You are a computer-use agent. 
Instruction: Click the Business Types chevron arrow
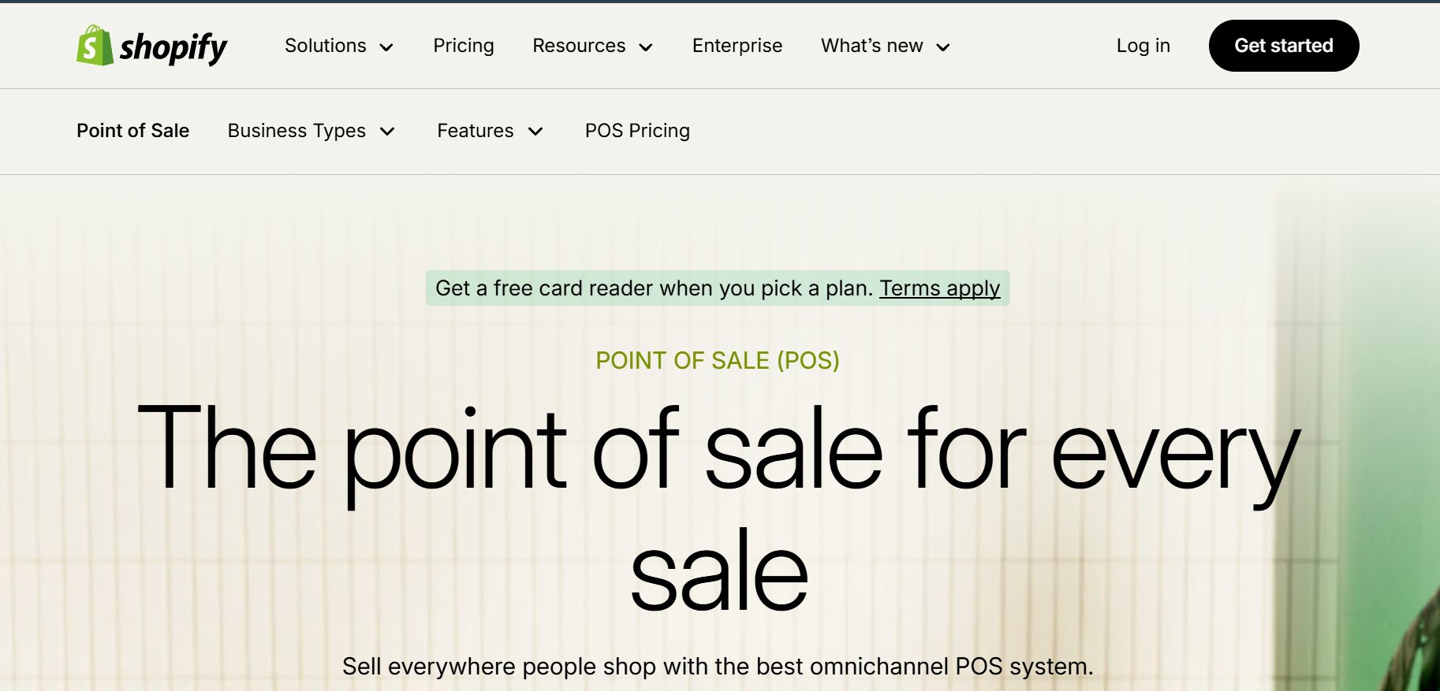point(388,132)
